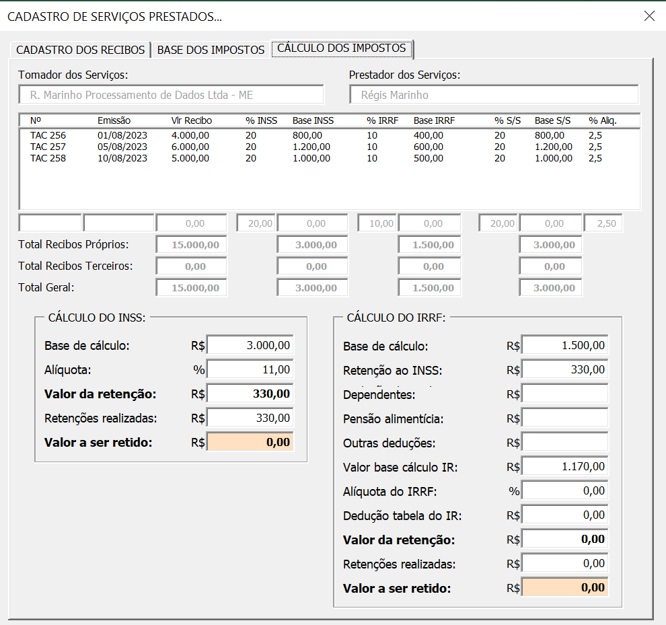This screenshot has height=625, width=666.
Task: Click the INSS Alíquota percentage field
Action: point(250,369)
